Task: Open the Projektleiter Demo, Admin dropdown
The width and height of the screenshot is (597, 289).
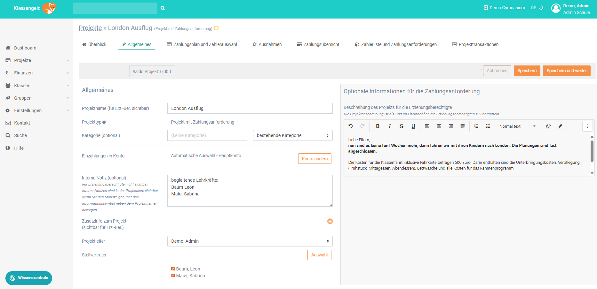Action: tap(250, 241)
